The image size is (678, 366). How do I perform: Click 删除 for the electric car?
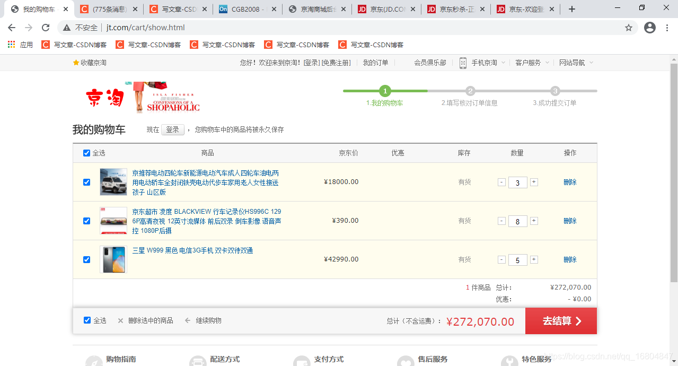click(570, 182)
